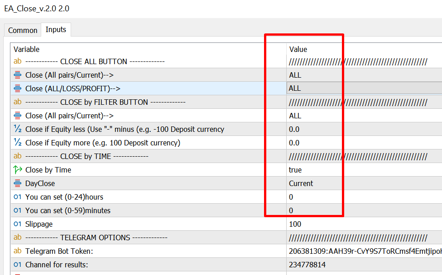Click enum icon of first Close (All pairs/Current) row

tap(18, 75)
